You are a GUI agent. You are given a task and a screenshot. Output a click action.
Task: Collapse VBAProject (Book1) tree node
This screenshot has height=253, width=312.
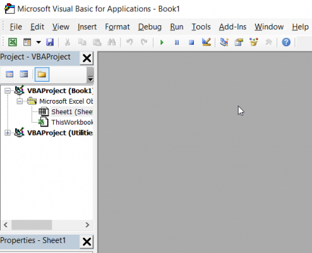point(8,90)
